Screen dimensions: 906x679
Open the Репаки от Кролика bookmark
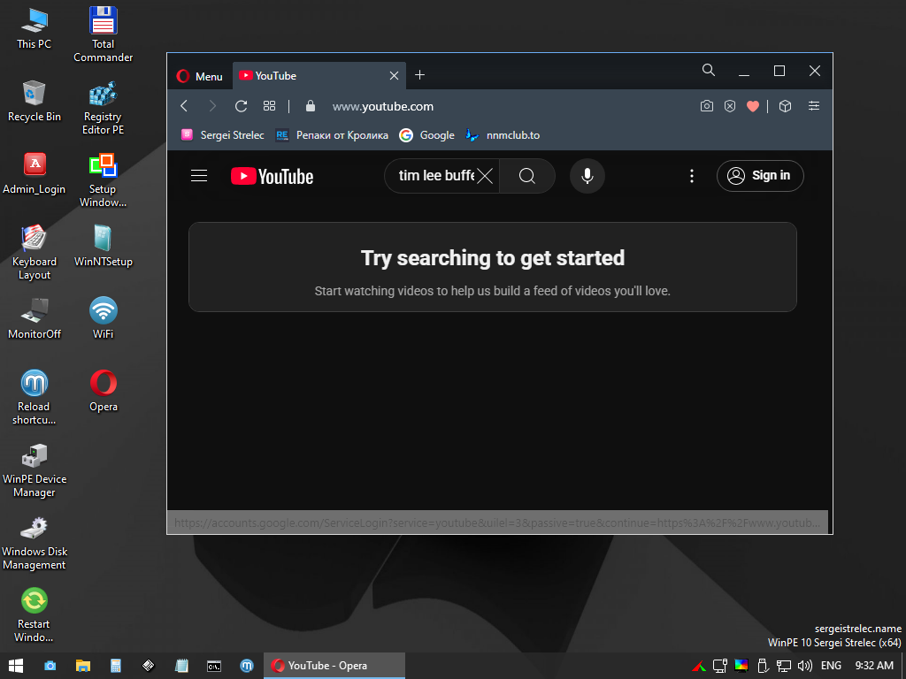tap(332, 135)
